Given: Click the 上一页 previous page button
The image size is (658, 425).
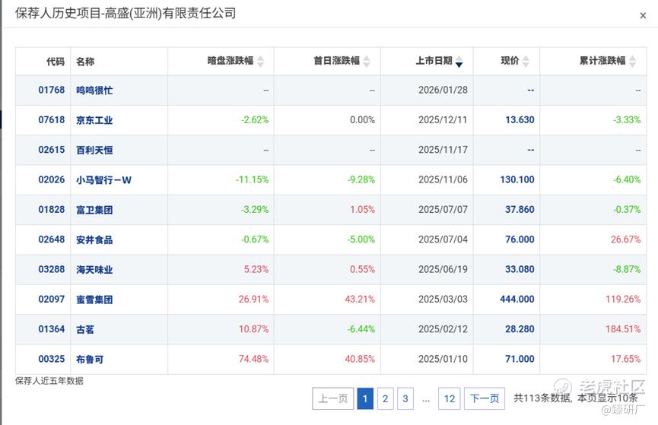Looking at the screenshot, I should coord(332,398).
